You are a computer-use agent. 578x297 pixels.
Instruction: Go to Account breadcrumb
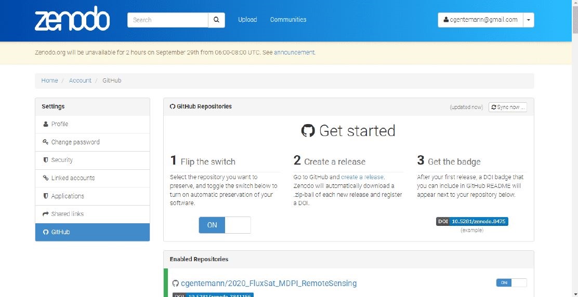(80, 80)
